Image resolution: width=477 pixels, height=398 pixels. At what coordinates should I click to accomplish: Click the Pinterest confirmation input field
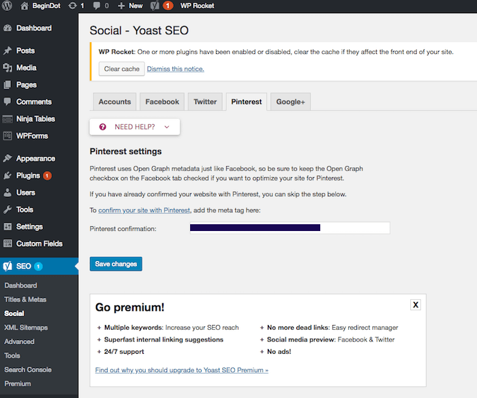tap(290, 228)
